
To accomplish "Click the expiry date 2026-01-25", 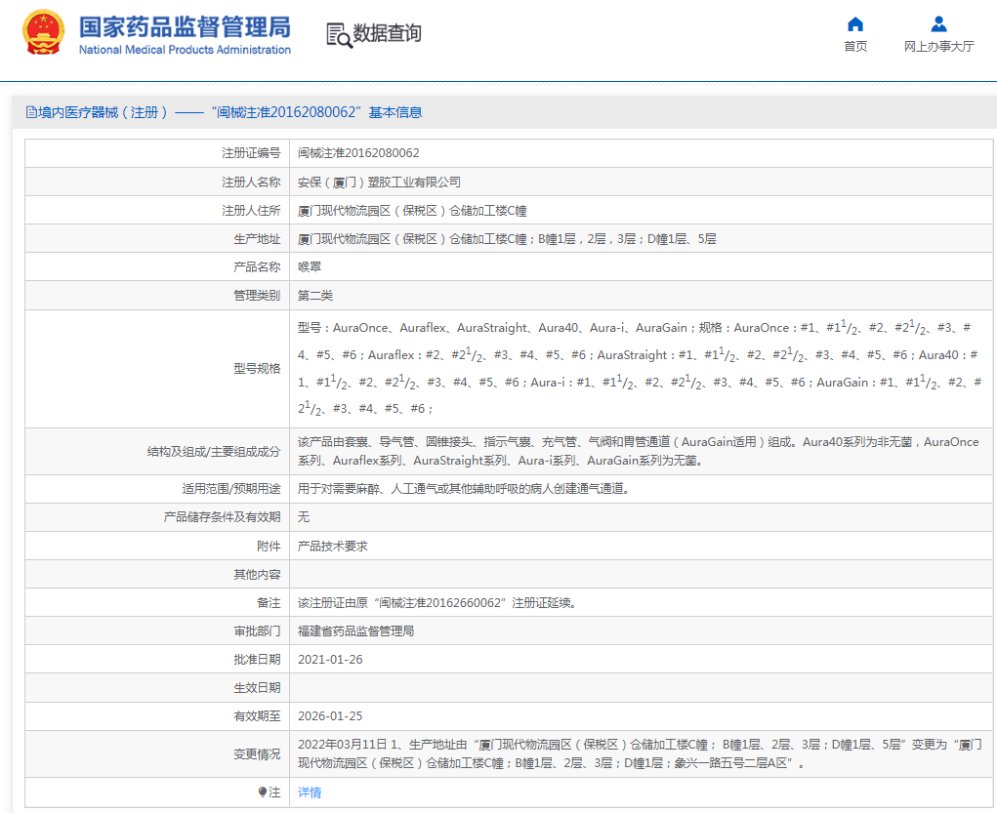I will point(330,716).
